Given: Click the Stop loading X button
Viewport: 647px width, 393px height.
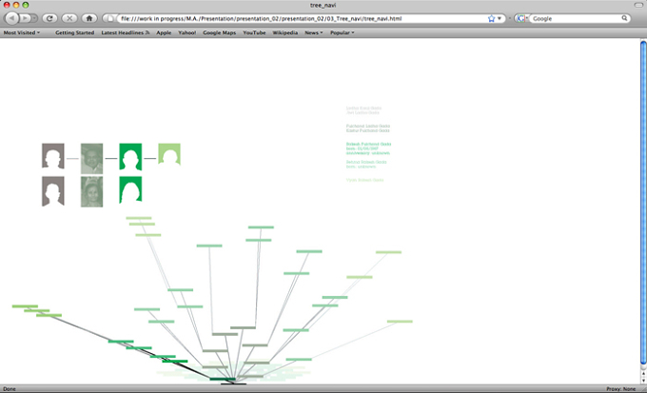Looking at the screenshot, I should click(x=69, y=18).
